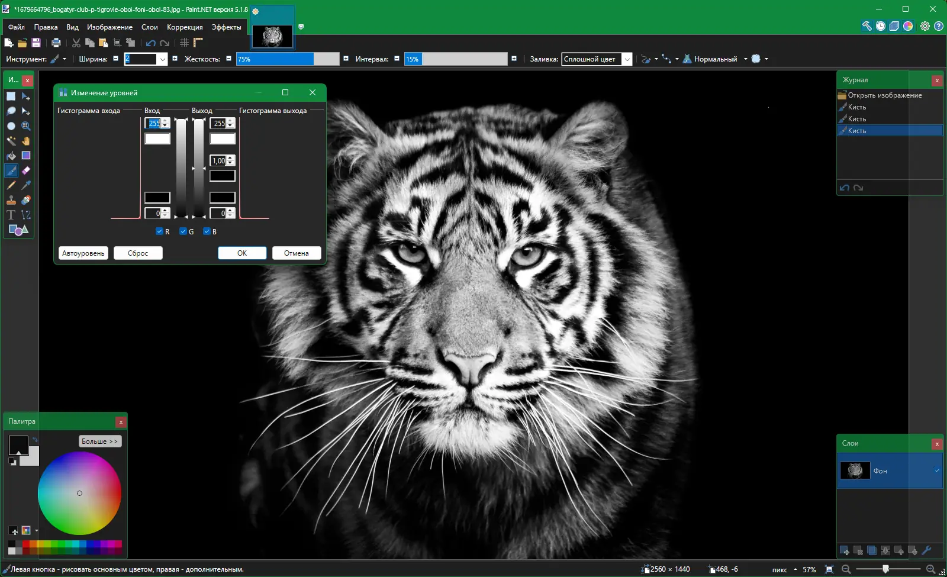Click the Save icon in toolbar
Screen dimensions: 947x577
36,43
